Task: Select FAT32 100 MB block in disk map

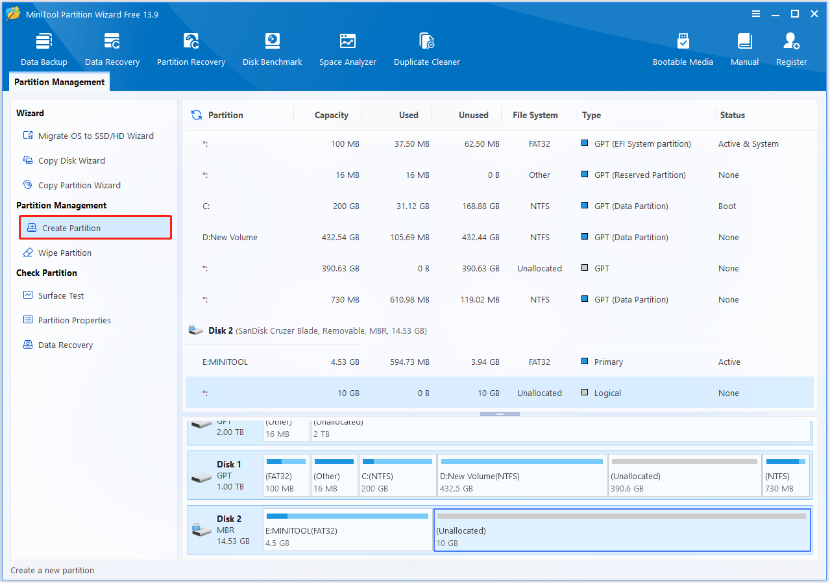Action: (x=286, y=475)
